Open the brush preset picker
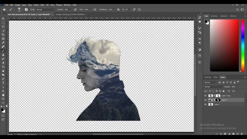 point(20,9)
